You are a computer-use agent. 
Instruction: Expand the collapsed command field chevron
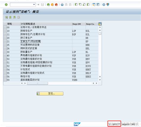point(38,4)
